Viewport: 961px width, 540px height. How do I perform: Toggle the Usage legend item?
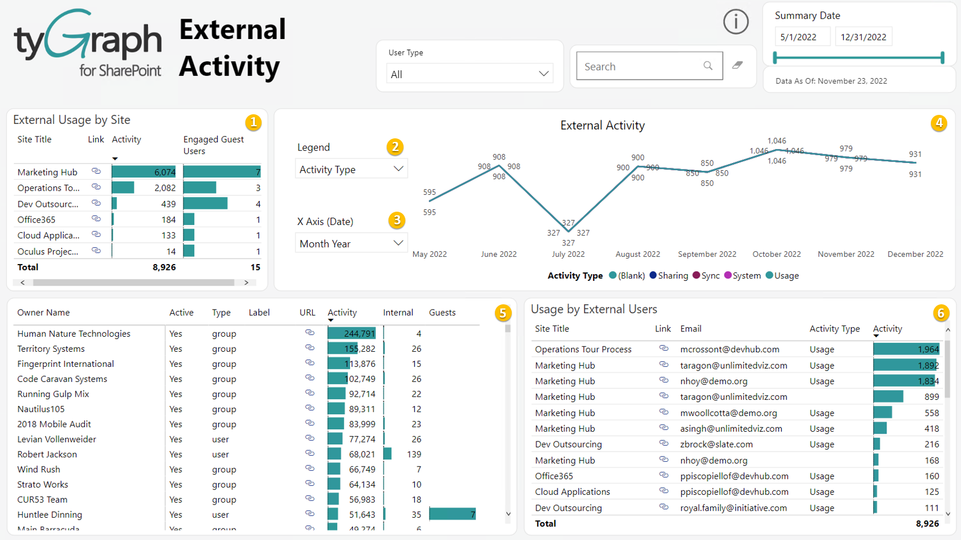[x=782, y=275]
